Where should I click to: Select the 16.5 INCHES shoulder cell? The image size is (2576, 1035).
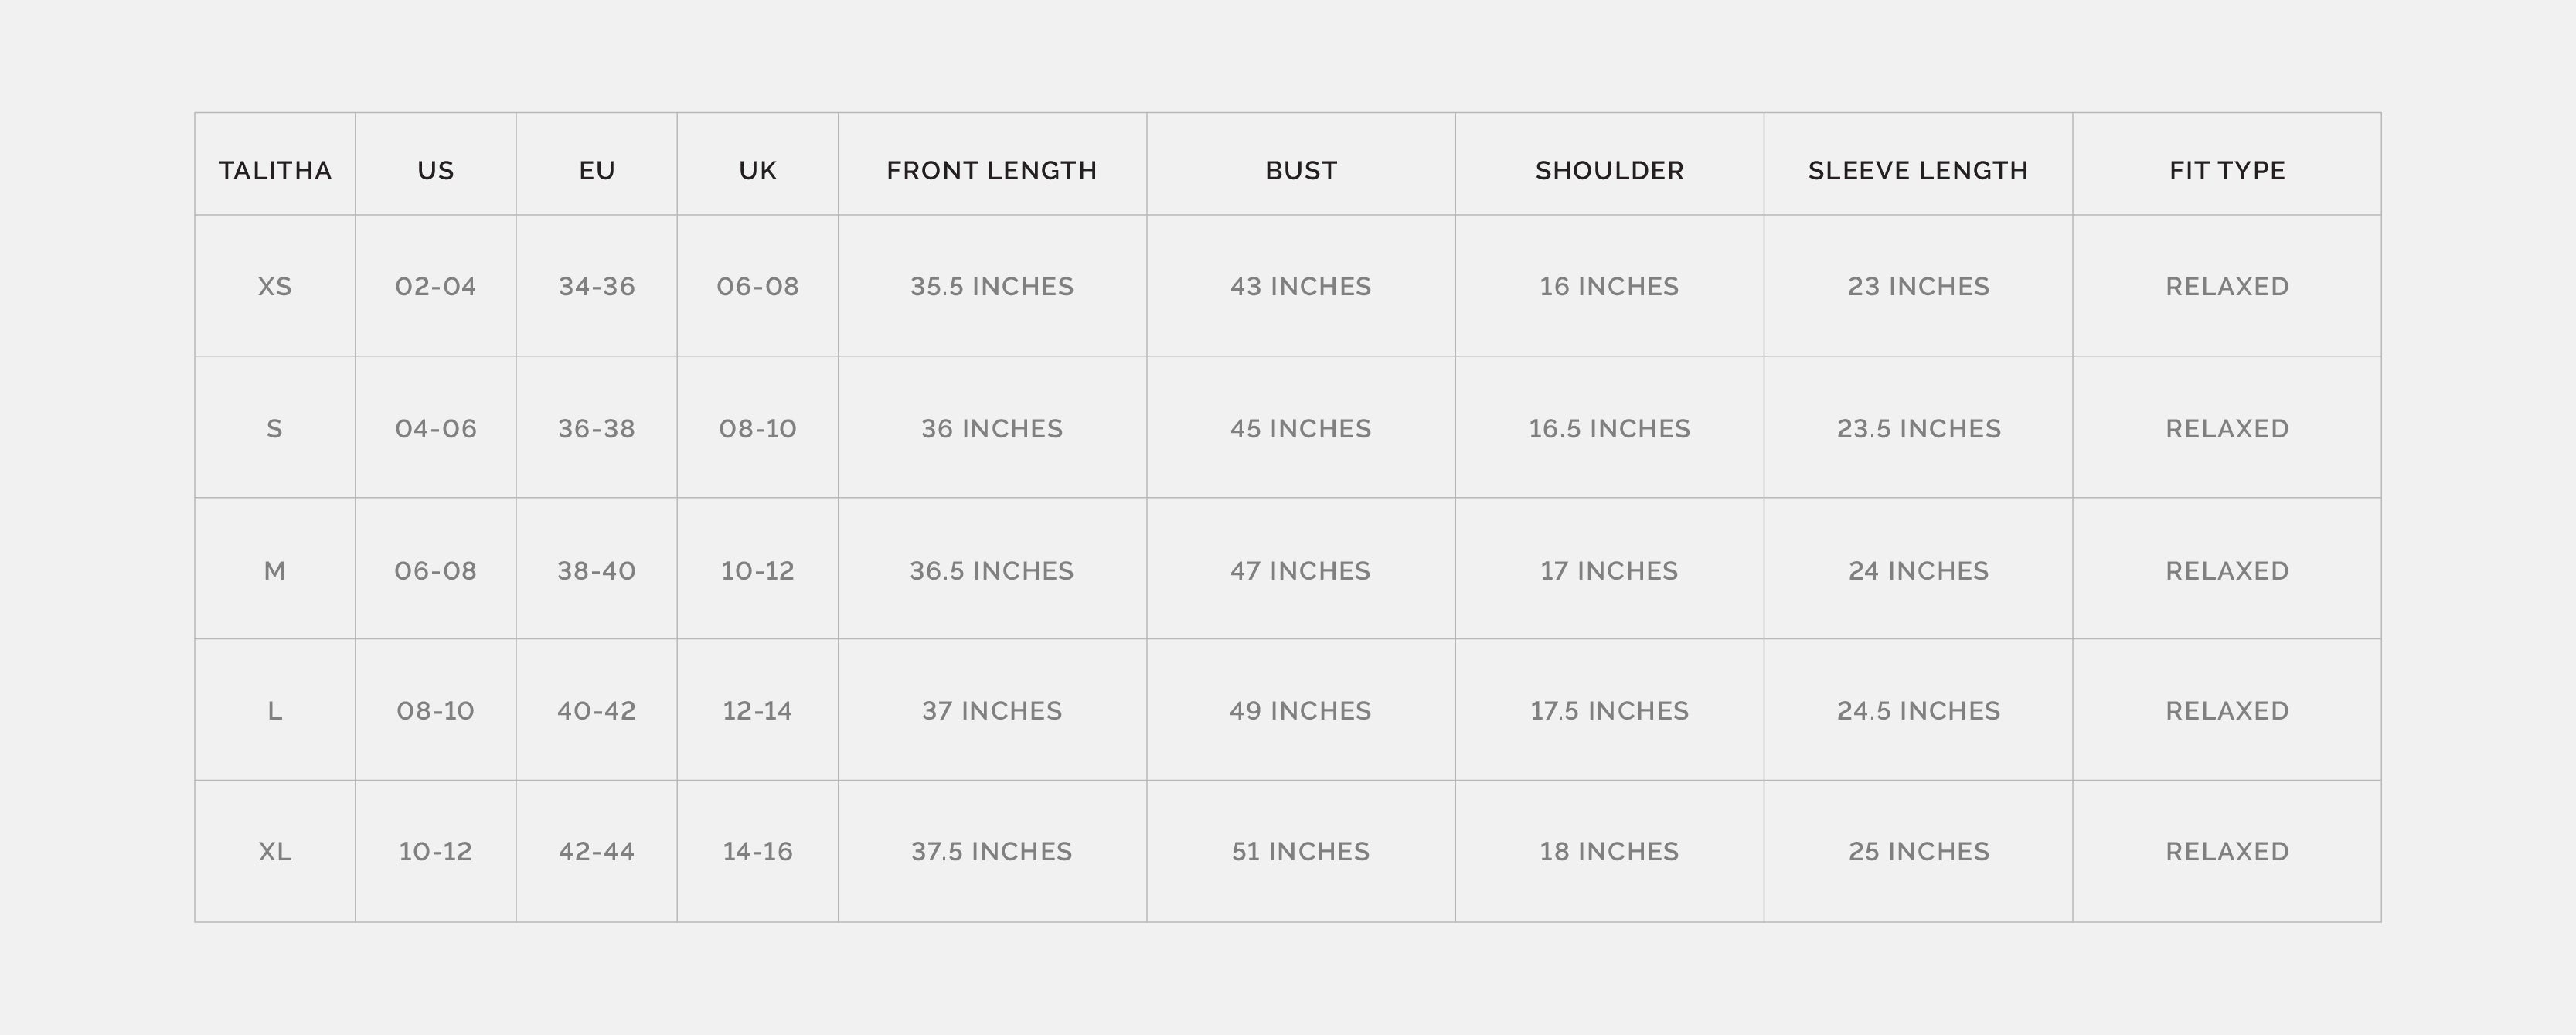[1609, 429]
